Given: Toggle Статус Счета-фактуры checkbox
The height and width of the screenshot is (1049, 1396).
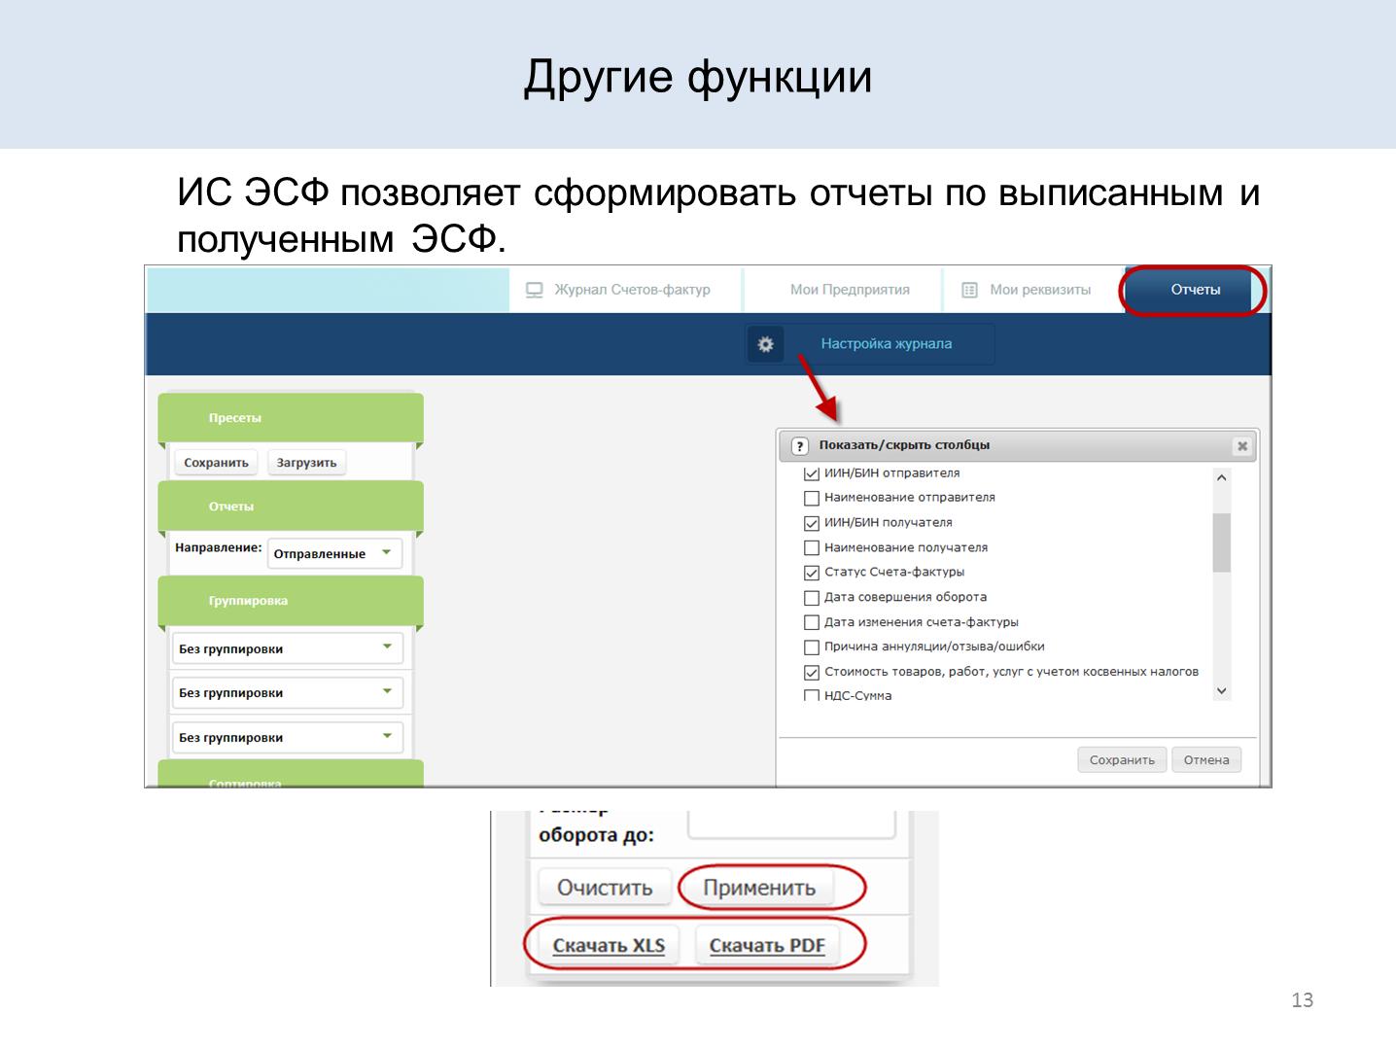Looking at the screenshot, I should pos(812,573).
